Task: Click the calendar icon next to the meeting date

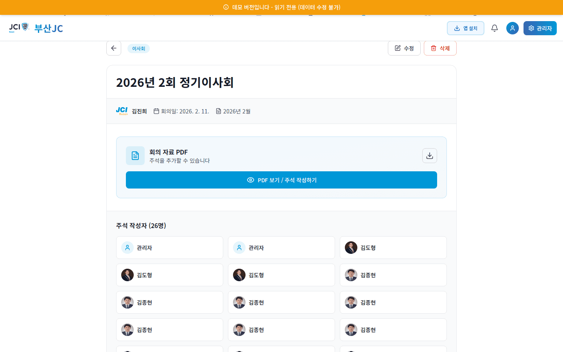Action: [x=157, y=111]
